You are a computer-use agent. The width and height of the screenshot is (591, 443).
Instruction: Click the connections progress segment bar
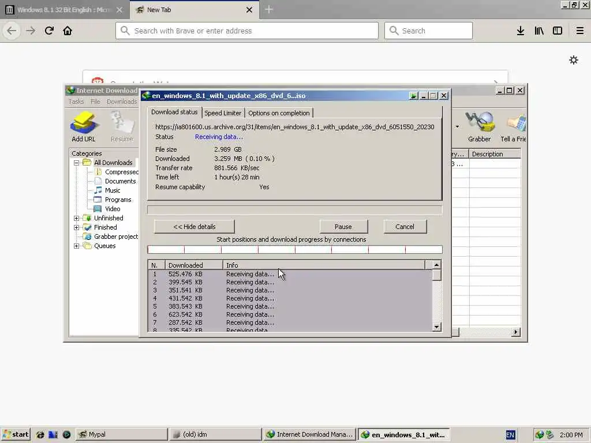[295, 249]
